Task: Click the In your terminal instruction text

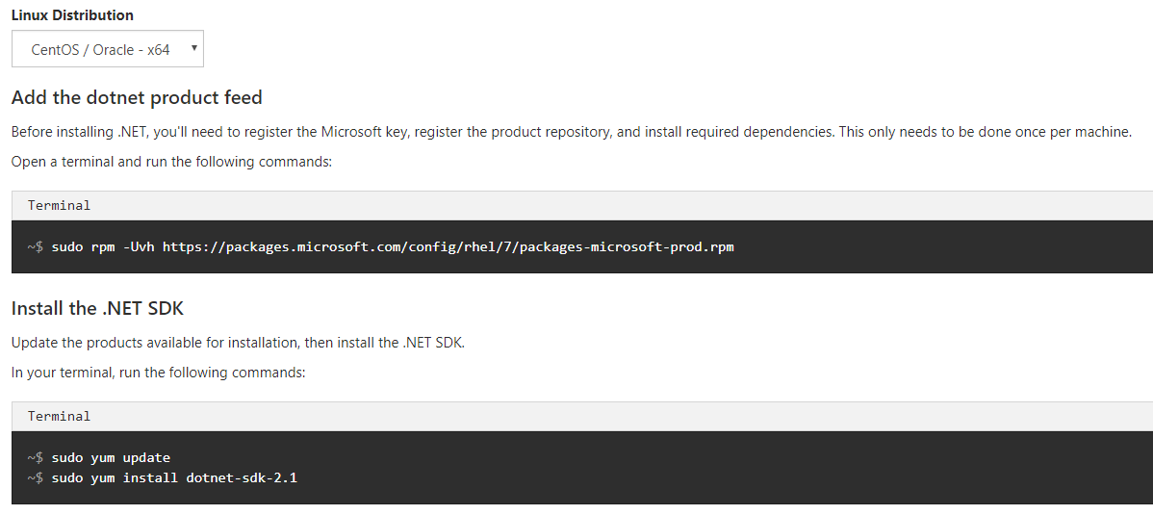Action: [x=158, y=373]
